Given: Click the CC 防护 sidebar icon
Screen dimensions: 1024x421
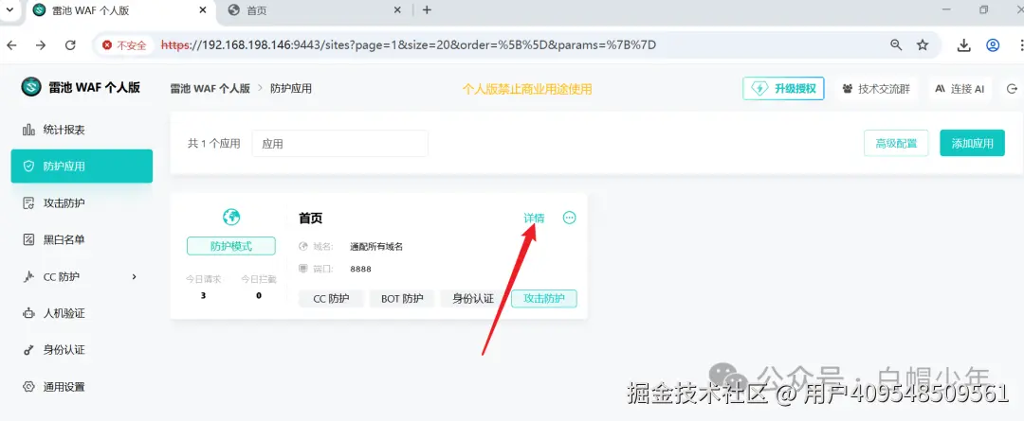Looking at the screenshot, I should click(28, 276).
